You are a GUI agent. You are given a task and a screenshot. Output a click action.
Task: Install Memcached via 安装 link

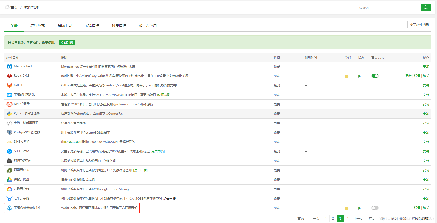pyautogui.click(x=426, y=67)
